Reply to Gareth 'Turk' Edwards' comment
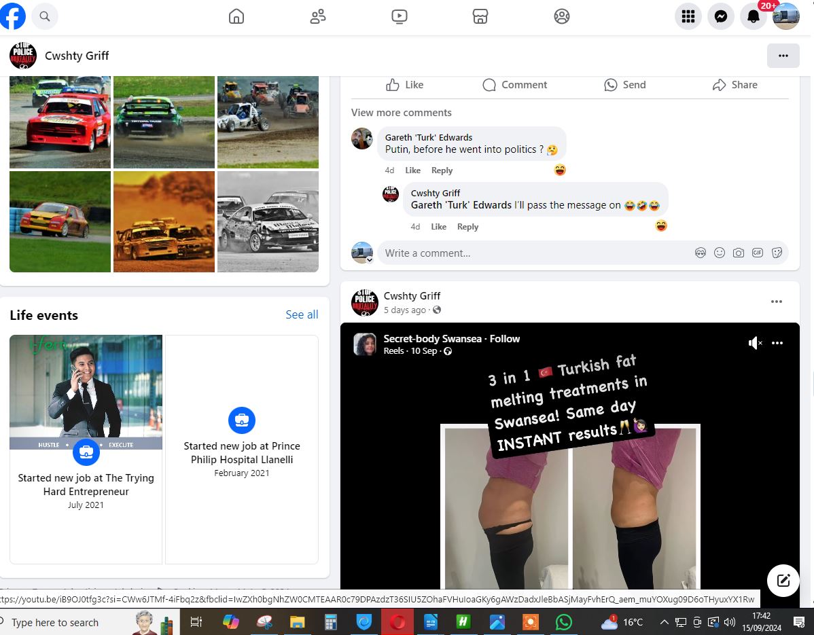 click(442, 170)
